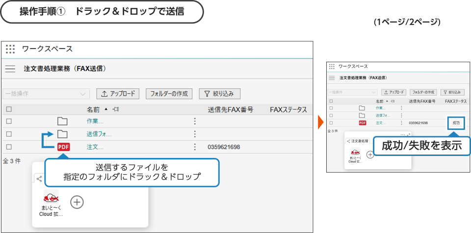
Task: Click 0359621698 in the 成功 result screen
Action: click(x=418, y=123)
